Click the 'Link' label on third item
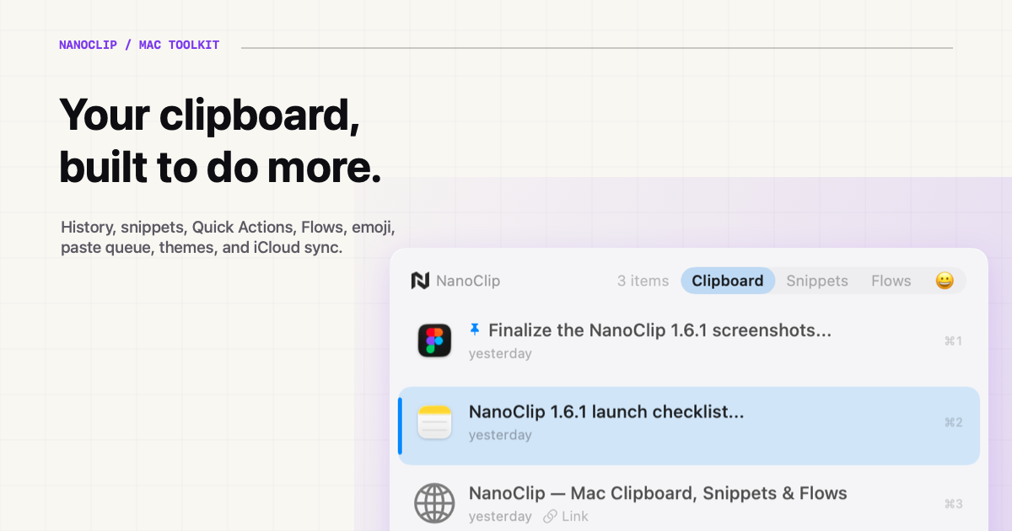The width and height of the screenshot is (1012, 531). pos(575,516)
